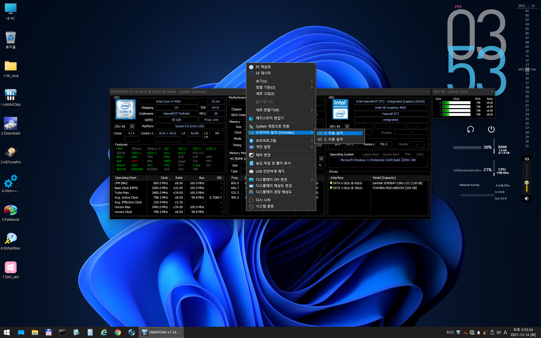The height and width of the screenshot is (338, 541).
Task: Choose 새로 고침(E) in the context menu
Action: [x=281, y=94]
